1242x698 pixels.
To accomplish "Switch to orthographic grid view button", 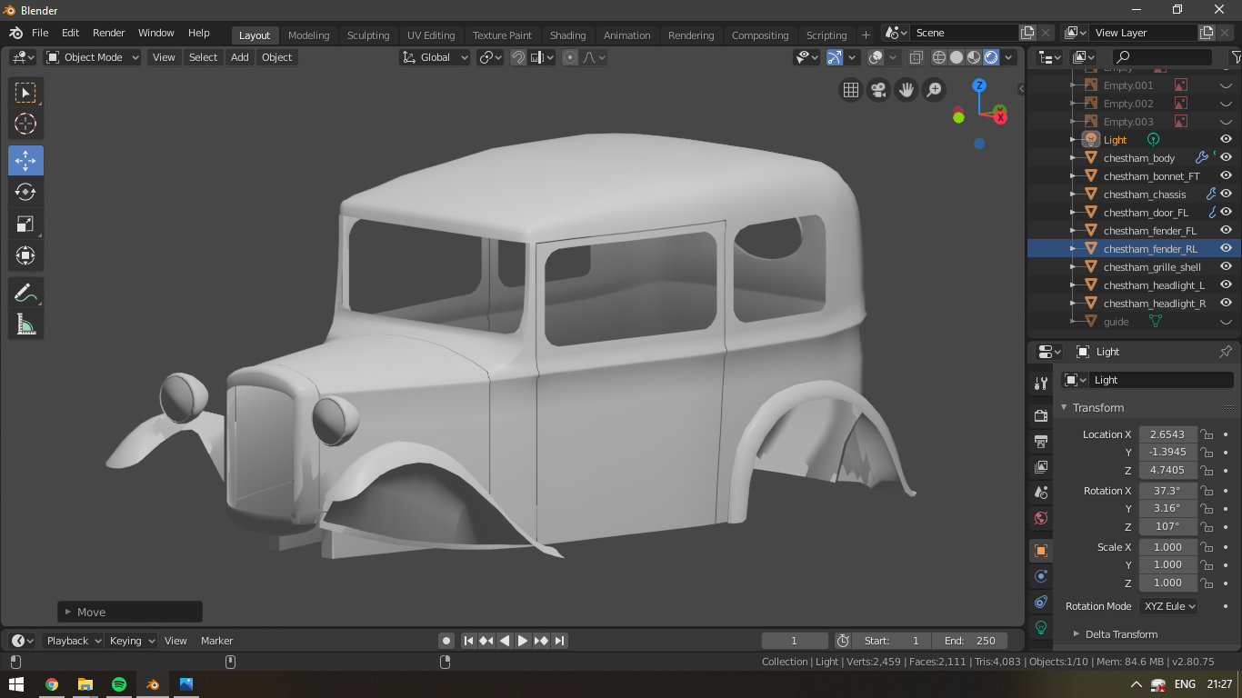I will pyautogui.click(x=850, y=90).
